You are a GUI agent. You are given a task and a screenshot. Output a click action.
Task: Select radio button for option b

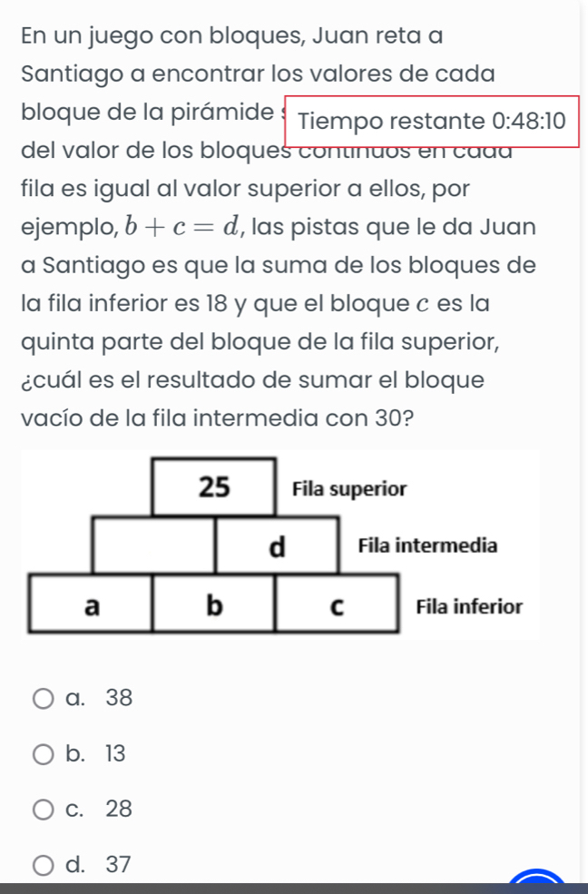(43, 754)
